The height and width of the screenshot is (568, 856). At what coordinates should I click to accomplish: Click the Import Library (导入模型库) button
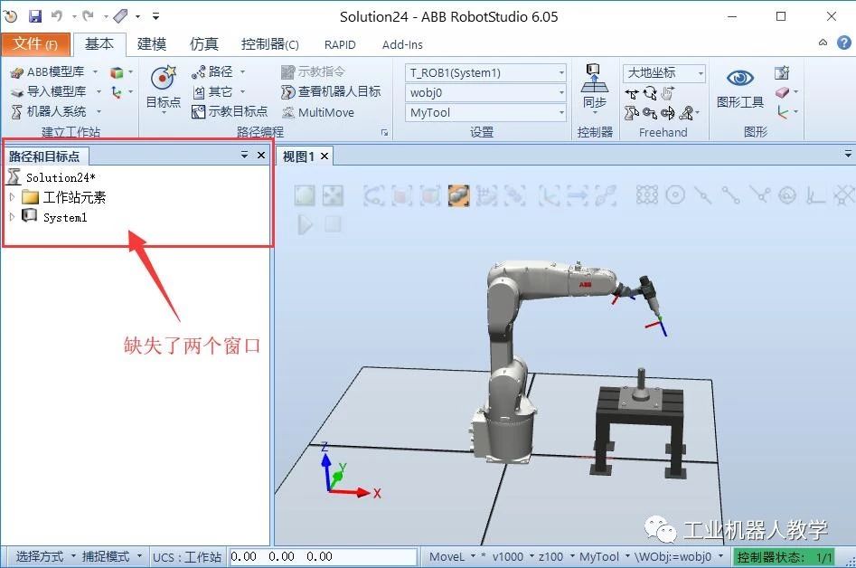click(56, 91)
